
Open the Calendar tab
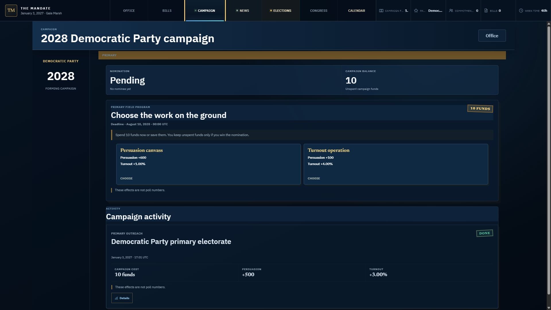(356, 11)
